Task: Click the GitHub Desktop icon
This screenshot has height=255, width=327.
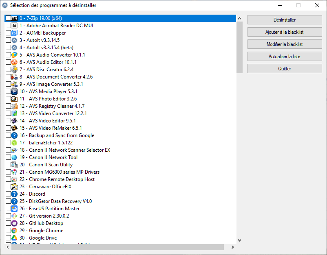Action: click(x=14, y=223)
